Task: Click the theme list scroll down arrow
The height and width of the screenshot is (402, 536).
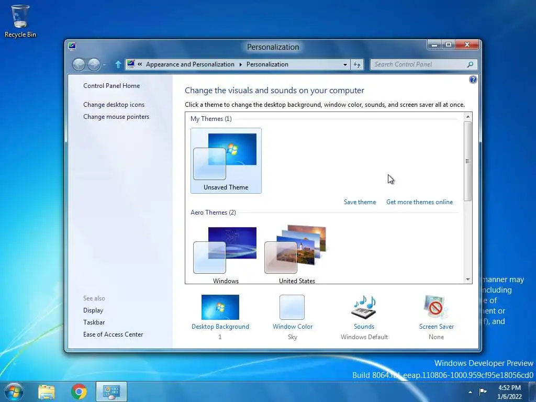Action: tap(468, 280)
